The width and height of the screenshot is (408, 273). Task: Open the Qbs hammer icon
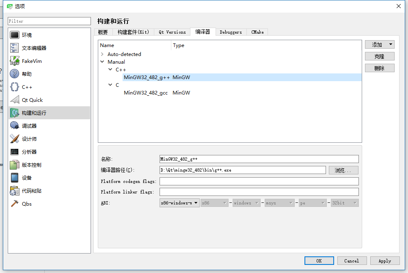click(x=15, y=204)
